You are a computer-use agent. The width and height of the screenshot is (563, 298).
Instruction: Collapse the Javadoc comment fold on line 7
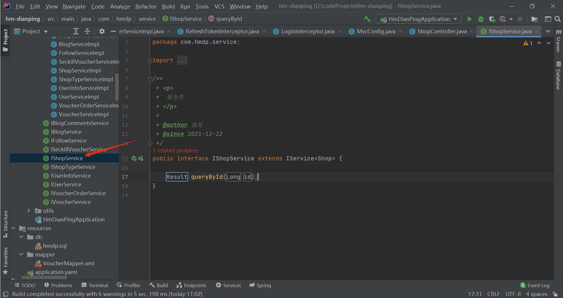(x=150, y=79)
